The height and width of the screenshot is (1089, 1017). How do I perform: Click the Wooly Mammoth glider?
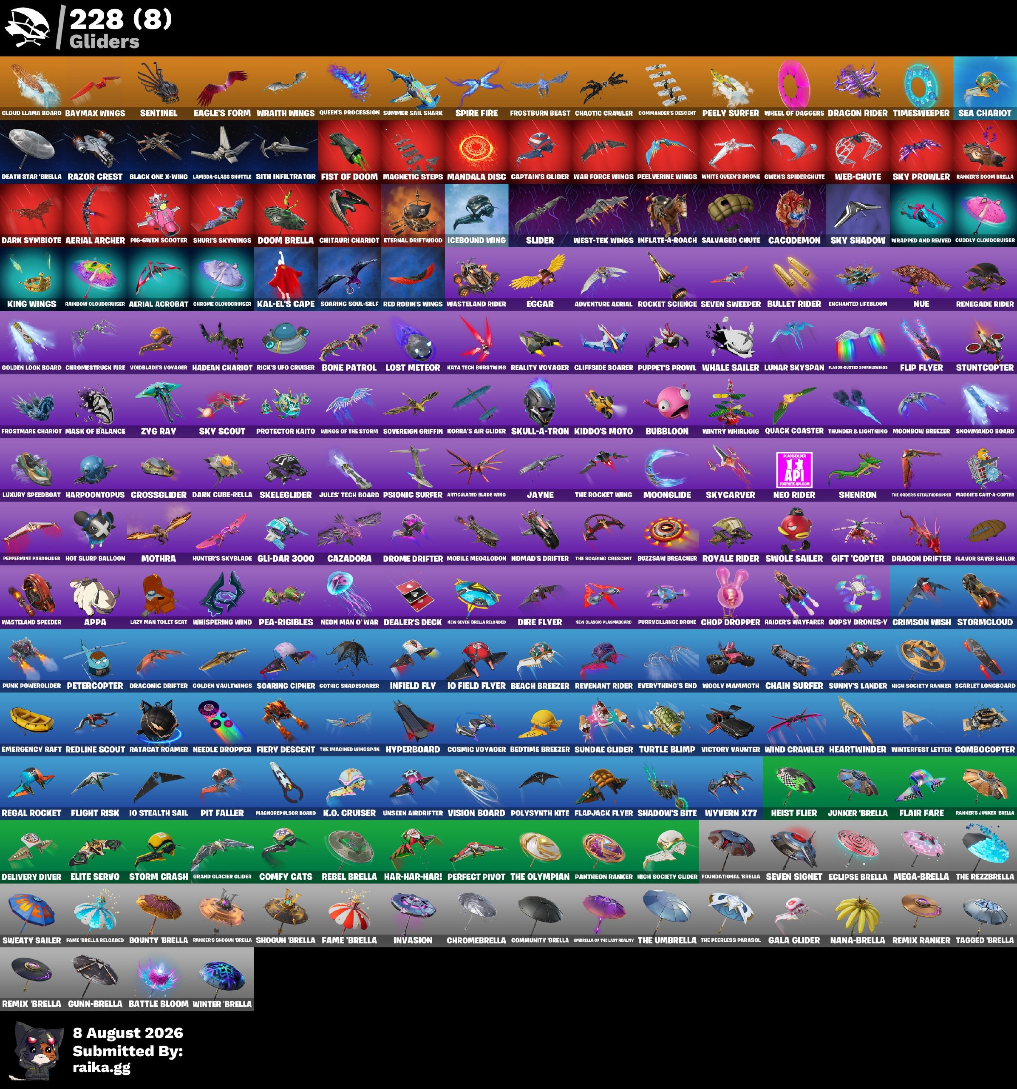[731, 660]
